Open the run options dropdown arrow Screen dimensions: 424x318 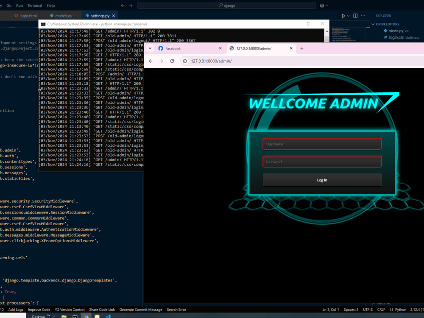click(348, 16)
